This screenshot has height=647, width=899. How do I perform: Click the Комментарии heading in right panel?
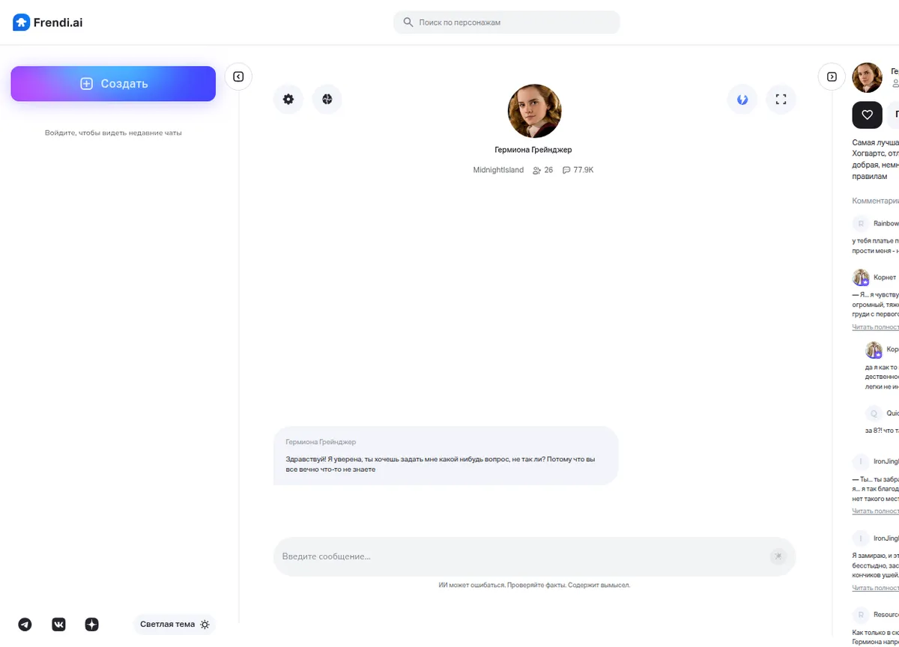point(875,201)
